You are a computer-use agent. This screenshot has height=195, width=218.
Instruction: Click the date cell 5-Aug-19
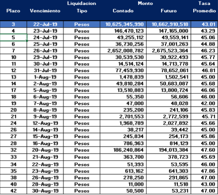point(45,90)
